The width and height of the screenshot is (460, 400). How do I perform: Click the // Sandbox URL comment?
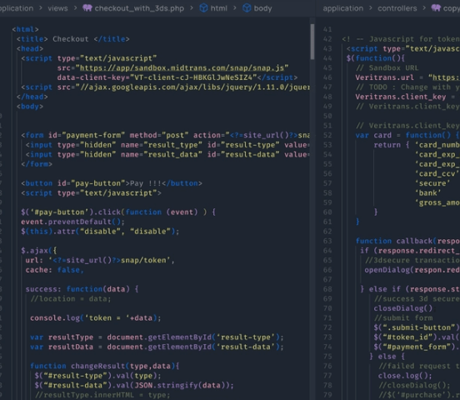click(387, 67)
